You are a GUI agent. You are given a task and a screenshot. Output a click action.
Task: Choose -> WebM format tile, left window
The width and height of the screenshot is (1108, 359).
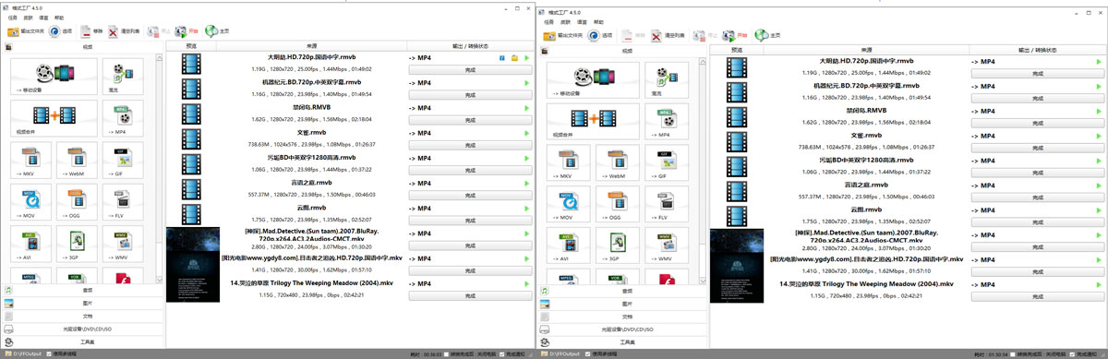tap(77, 161)
